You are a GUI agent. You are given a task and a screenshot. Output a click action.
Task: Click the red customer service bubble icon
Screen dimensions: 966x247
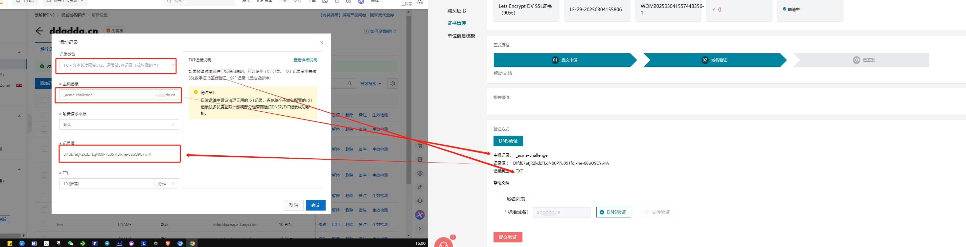pyautogui.click(x=444, y=243)
